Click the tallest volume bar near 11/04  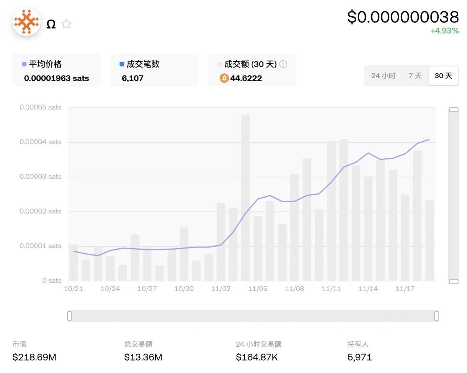point(245,198)
